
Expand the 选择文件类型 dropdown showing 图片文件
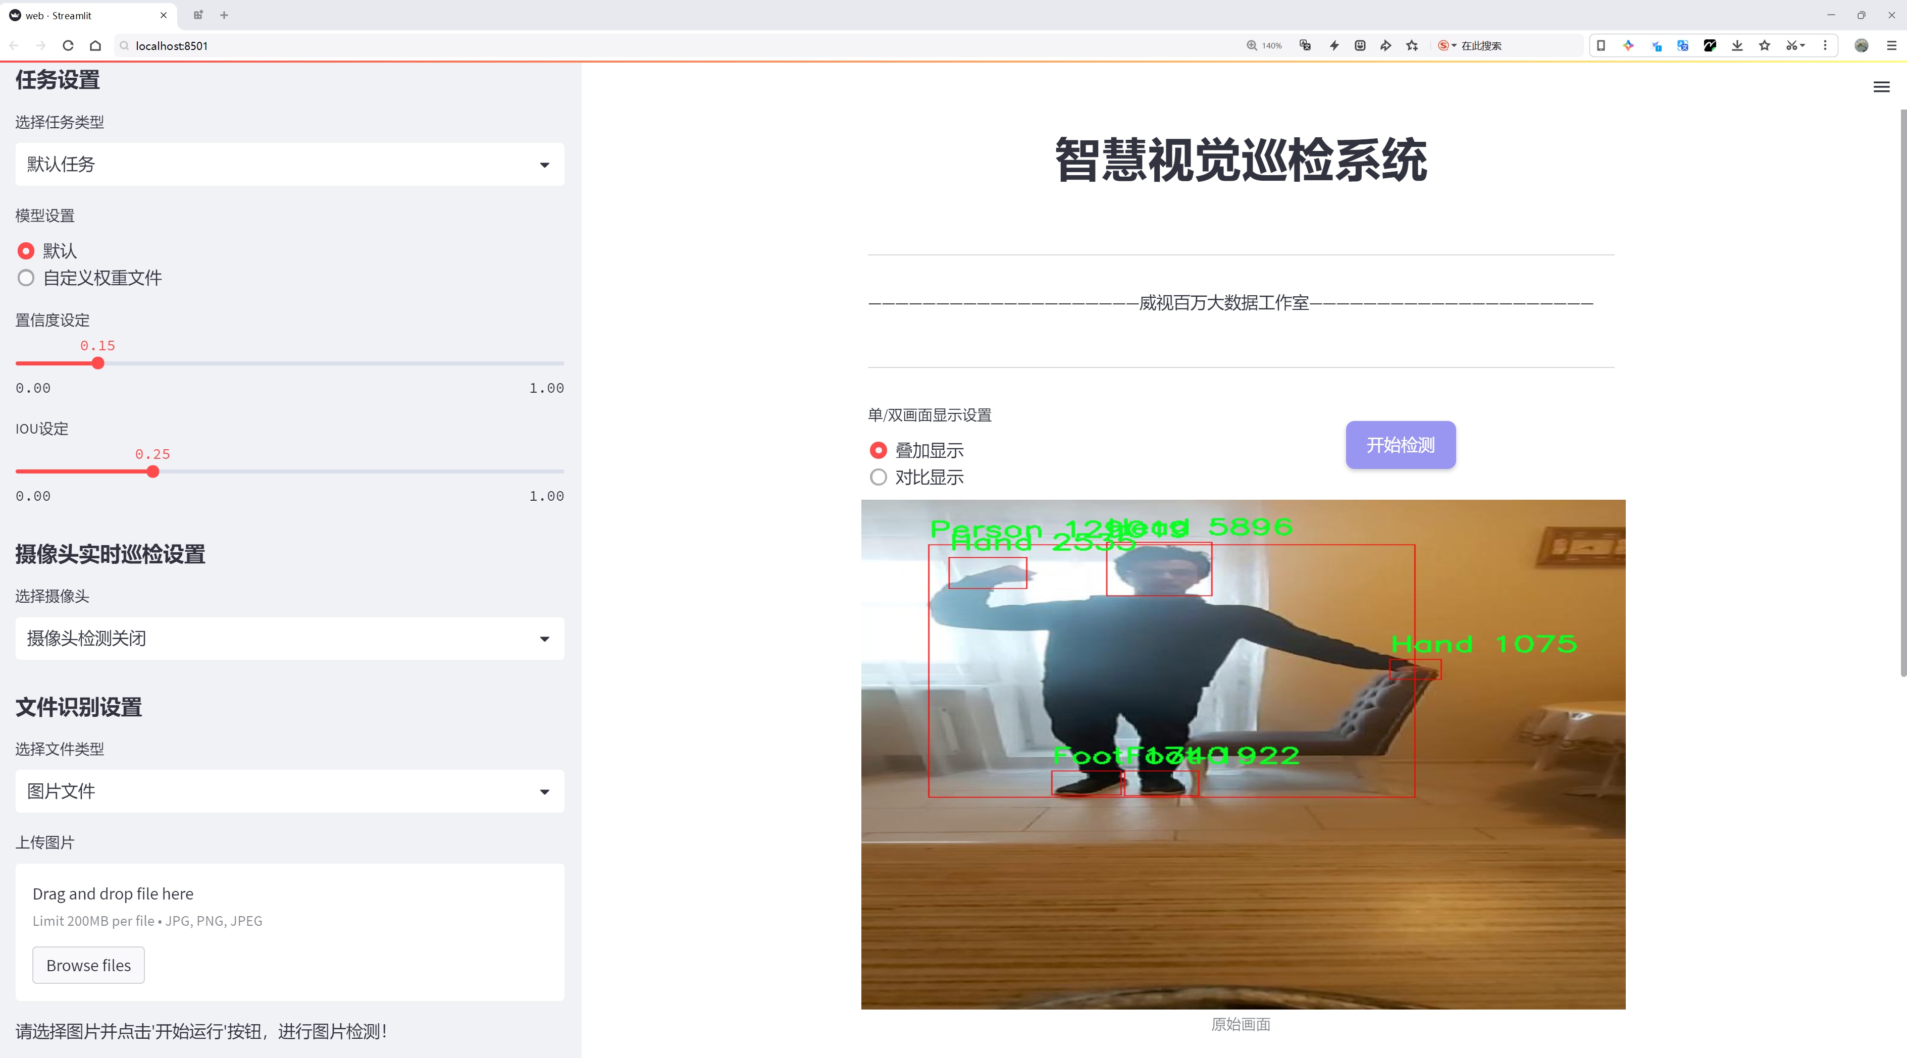click(289, 791)
